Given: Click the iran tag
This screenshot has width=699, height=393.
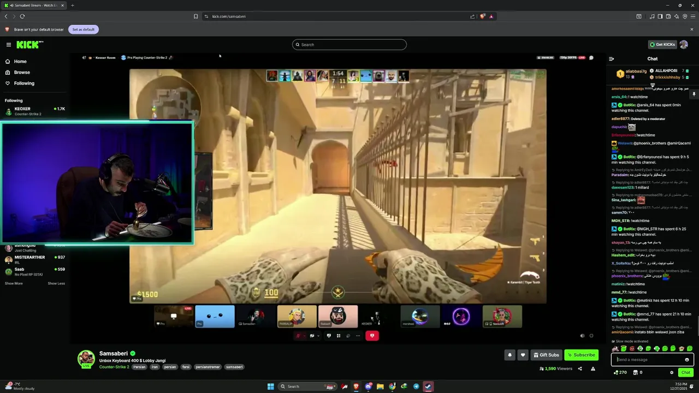Looking at the screenshot, I should (x=155, y=367).
